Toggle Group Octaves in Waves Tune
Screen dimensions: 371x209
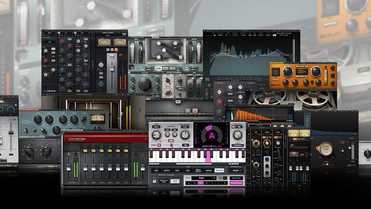(237, 183)
